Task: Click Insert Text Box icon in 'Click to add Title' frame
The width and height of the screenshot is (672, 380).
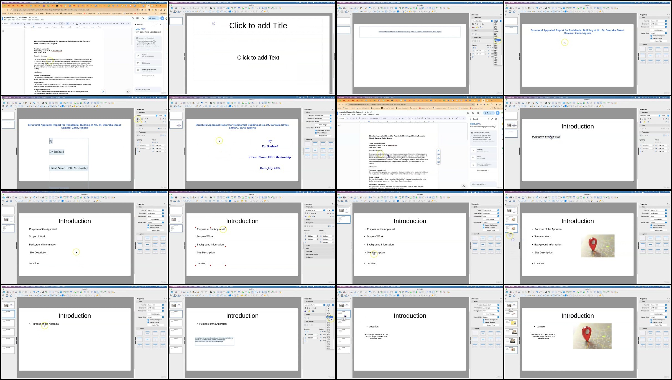Action: coord(252,8)
